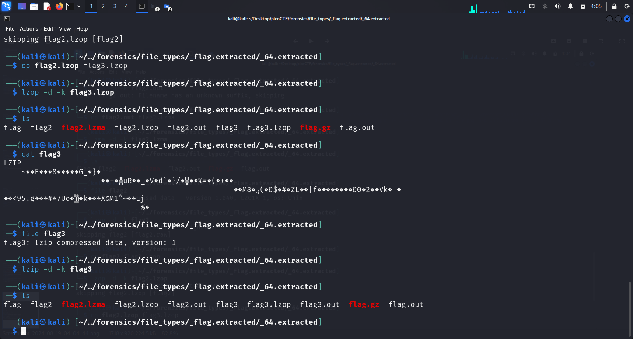Lock the screen with padlock icon
This screenshot has height=339, width=633.
(614, 6)
